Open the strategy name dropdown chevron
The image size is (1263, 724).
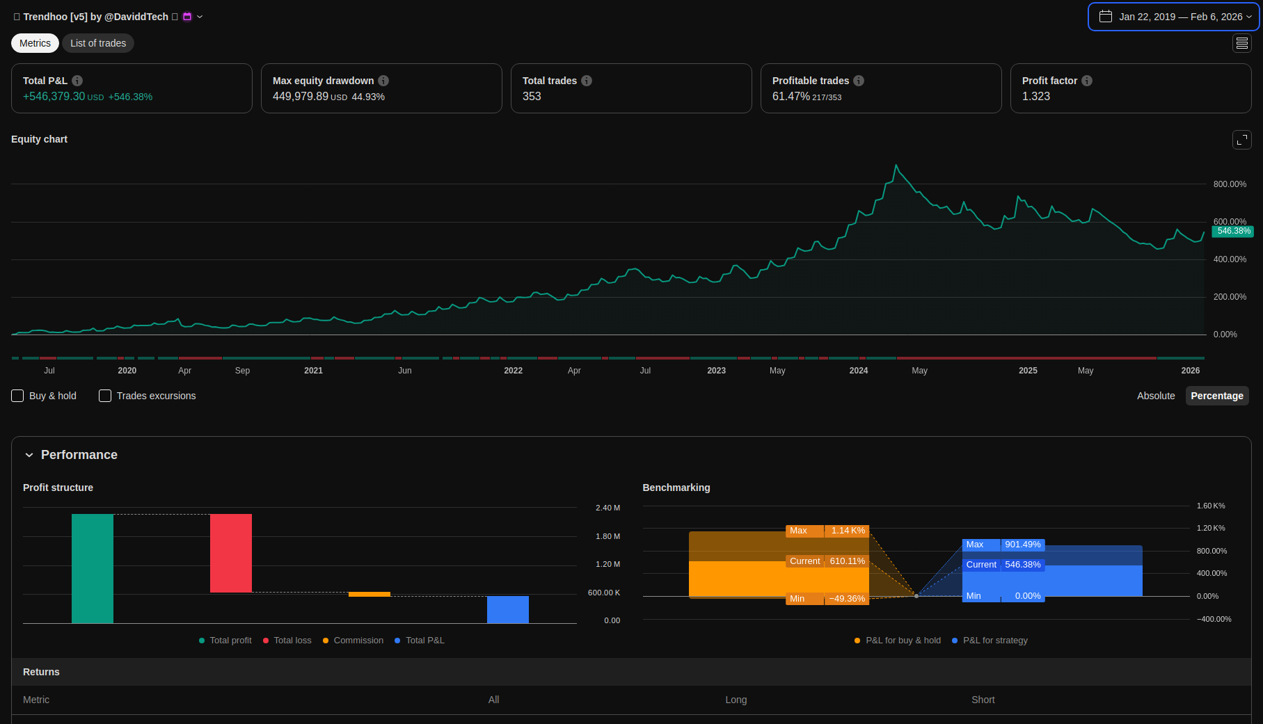pyautogui.click(x=200, y=17)
